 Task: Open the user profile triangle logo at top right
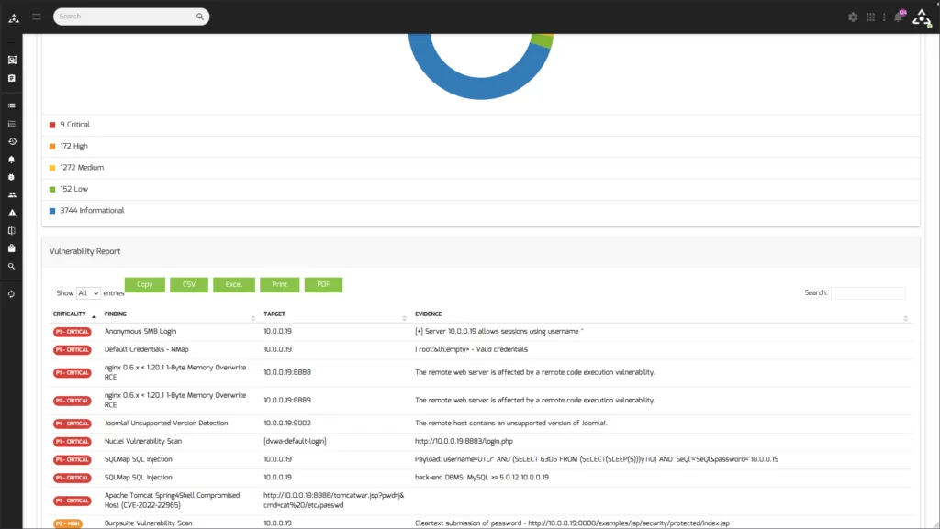922,18
